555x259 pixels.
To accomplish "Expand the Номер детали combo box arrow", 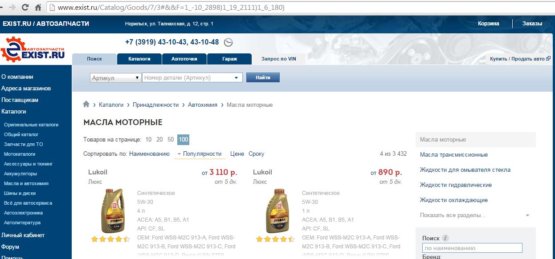I will click(236, 78).
